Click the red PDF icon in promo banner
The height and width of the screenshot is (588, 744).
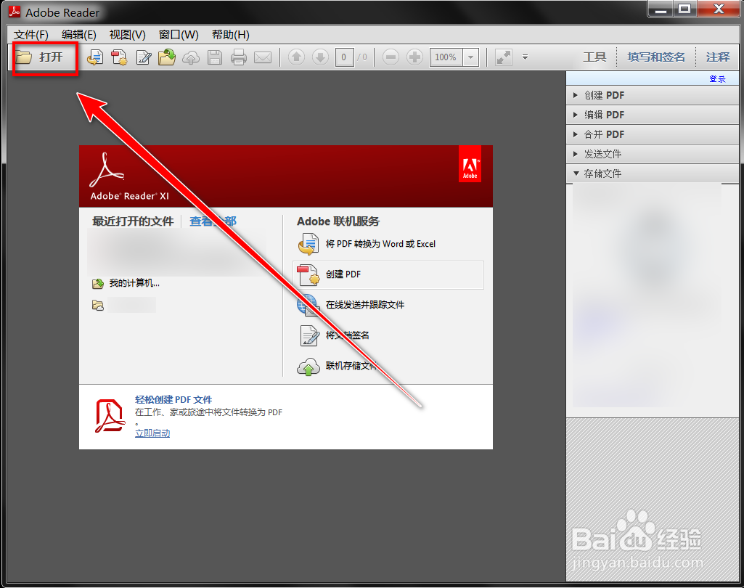click(110, 416)
